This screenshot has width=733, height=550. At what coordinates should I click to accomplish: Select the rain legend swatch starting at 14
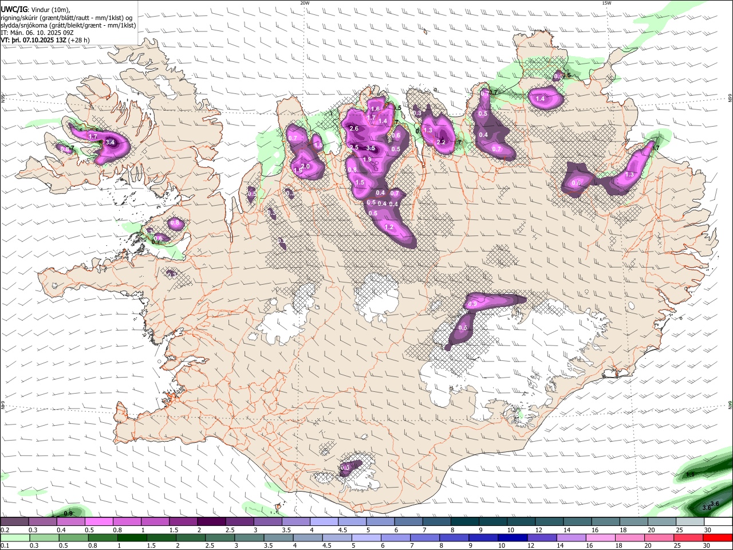tap(572, 537)
